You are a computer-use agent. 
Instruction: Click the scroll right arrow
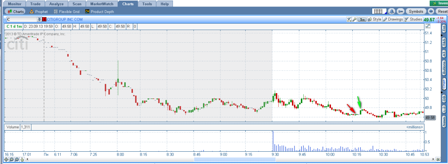coord(433,159)
